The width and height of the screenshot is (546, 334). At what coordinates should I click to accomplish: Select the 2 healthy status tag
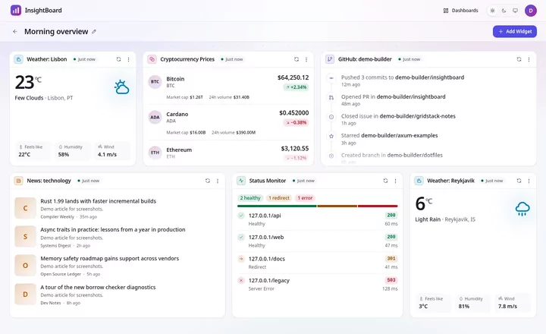point(250,198)
